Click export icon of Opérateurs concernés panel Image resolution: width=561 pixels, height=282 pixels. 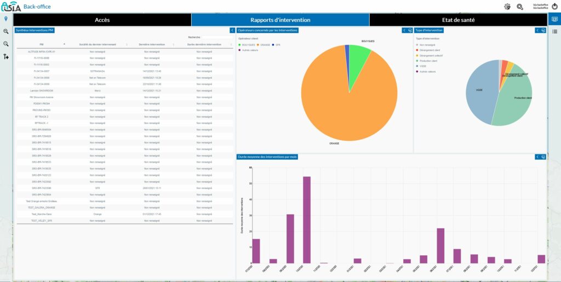(410, 30)
